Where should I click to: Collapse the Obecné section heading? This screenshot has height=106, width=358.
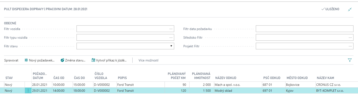click(x=10, y=23)
